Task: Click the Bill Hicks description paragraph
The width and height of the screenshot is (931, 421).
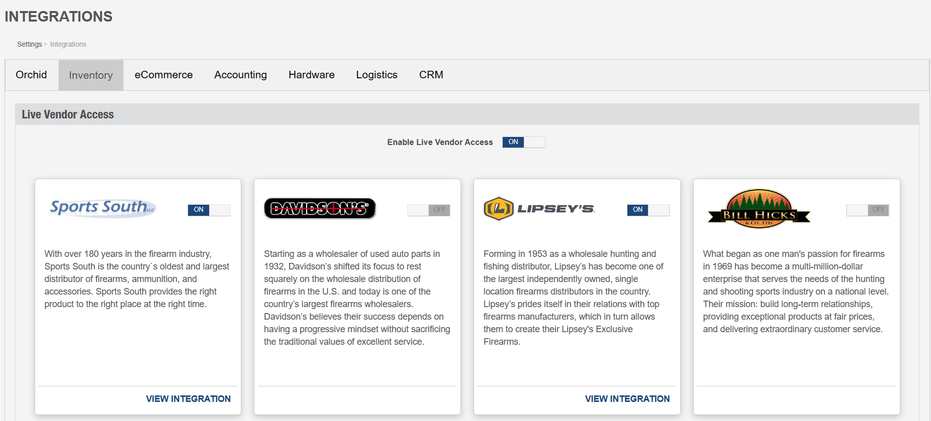Action: pyautogui.click(x=796, y=292)
